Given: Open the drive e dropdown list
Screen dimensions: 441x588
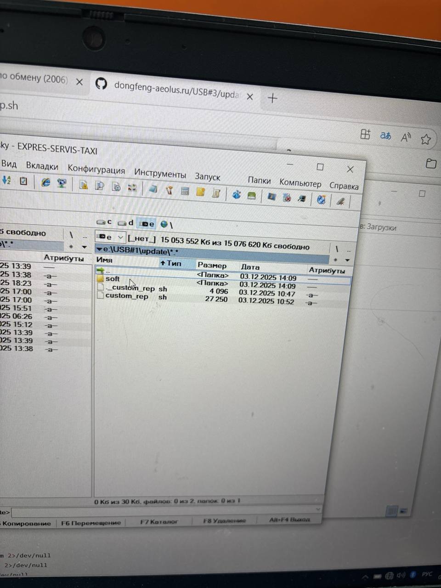Looking at the screenshot, I should pyautogui.click(x=121, y=237).
